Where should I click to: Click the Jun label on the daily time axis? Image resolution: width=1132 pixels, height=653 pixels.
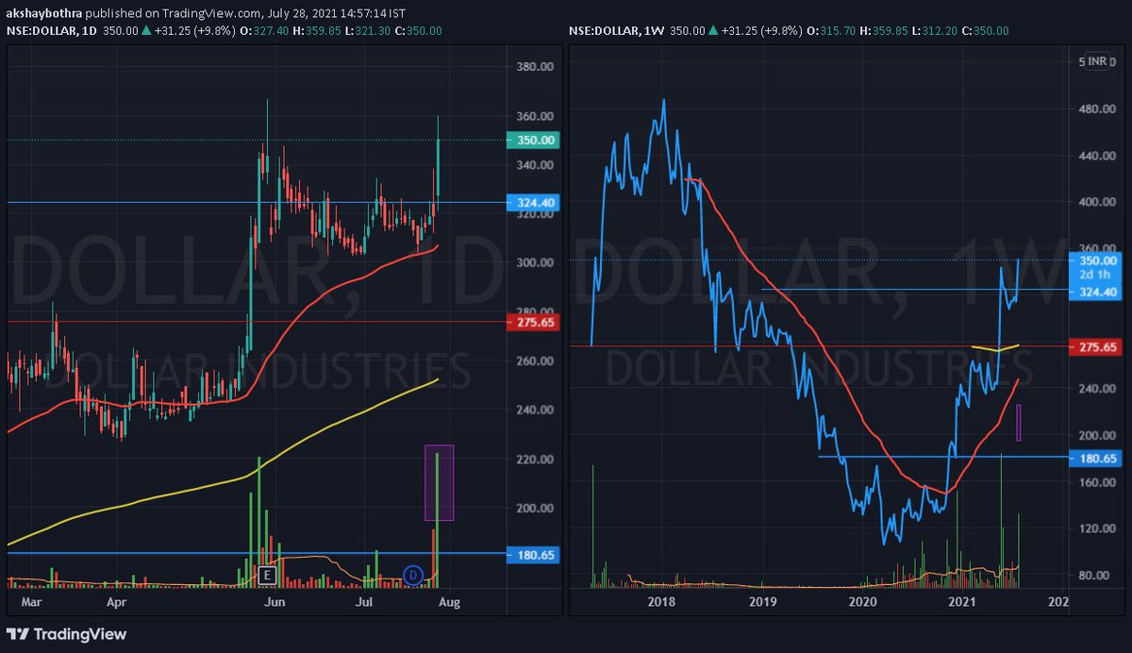pos(275,601)
